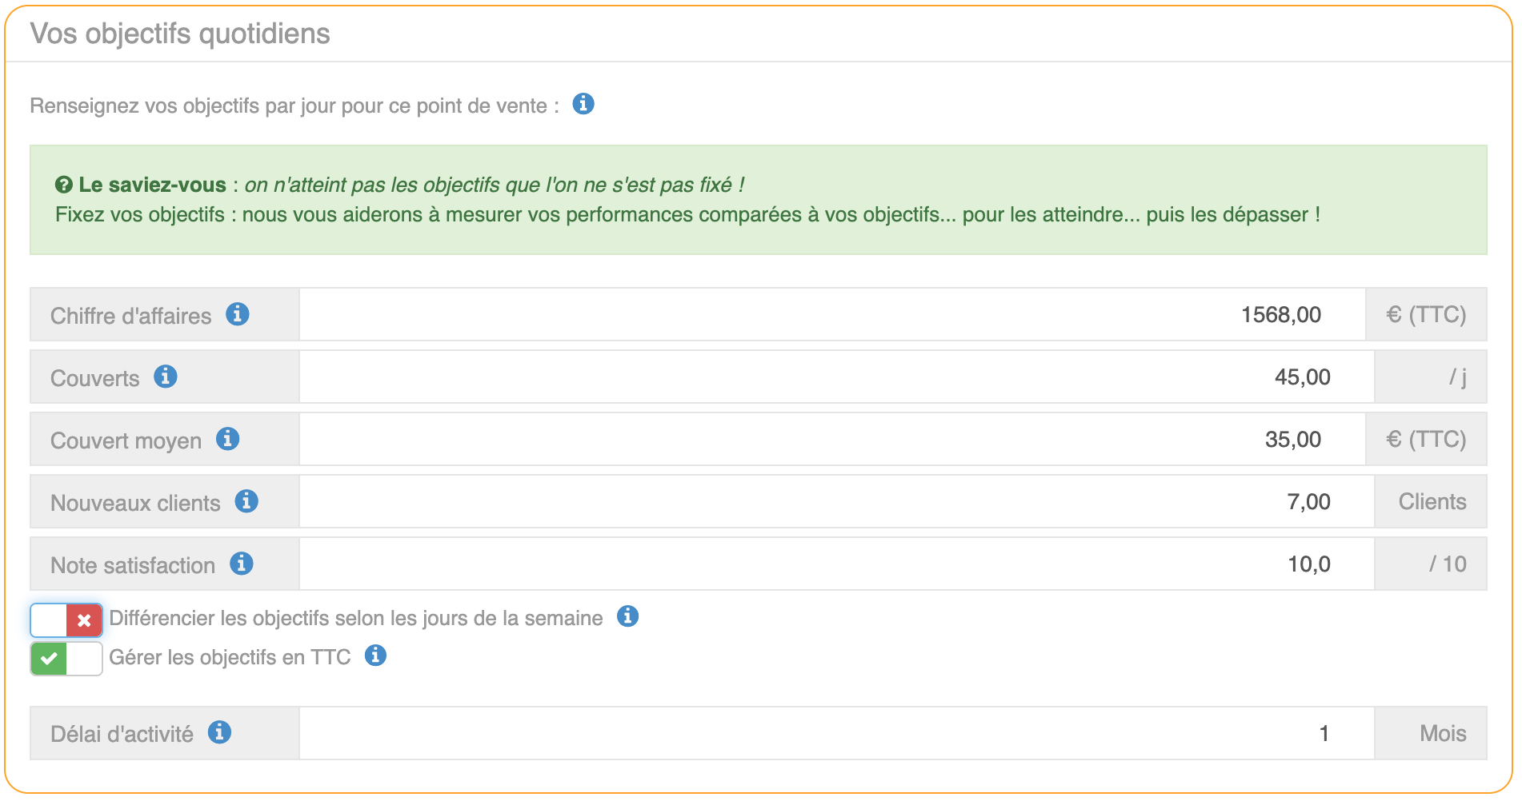Focus the Couvert moyen value field
This screenshot has height=801, width=1522.
832,439
